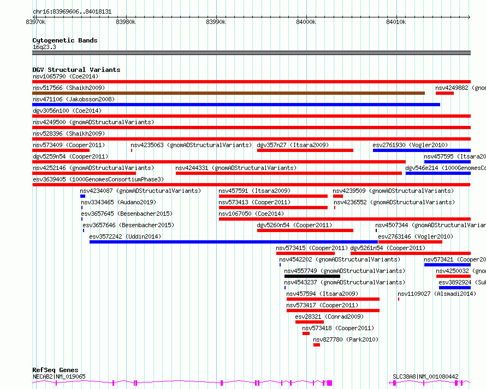Select label nsv573409 (Cooper2011)
This screenshot has width=486, height=389.
pos(69,145)
